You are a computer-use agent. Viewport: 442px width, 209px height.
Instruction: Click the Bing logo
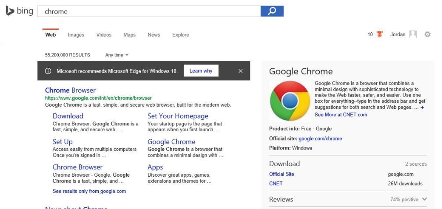coord(19,11)
